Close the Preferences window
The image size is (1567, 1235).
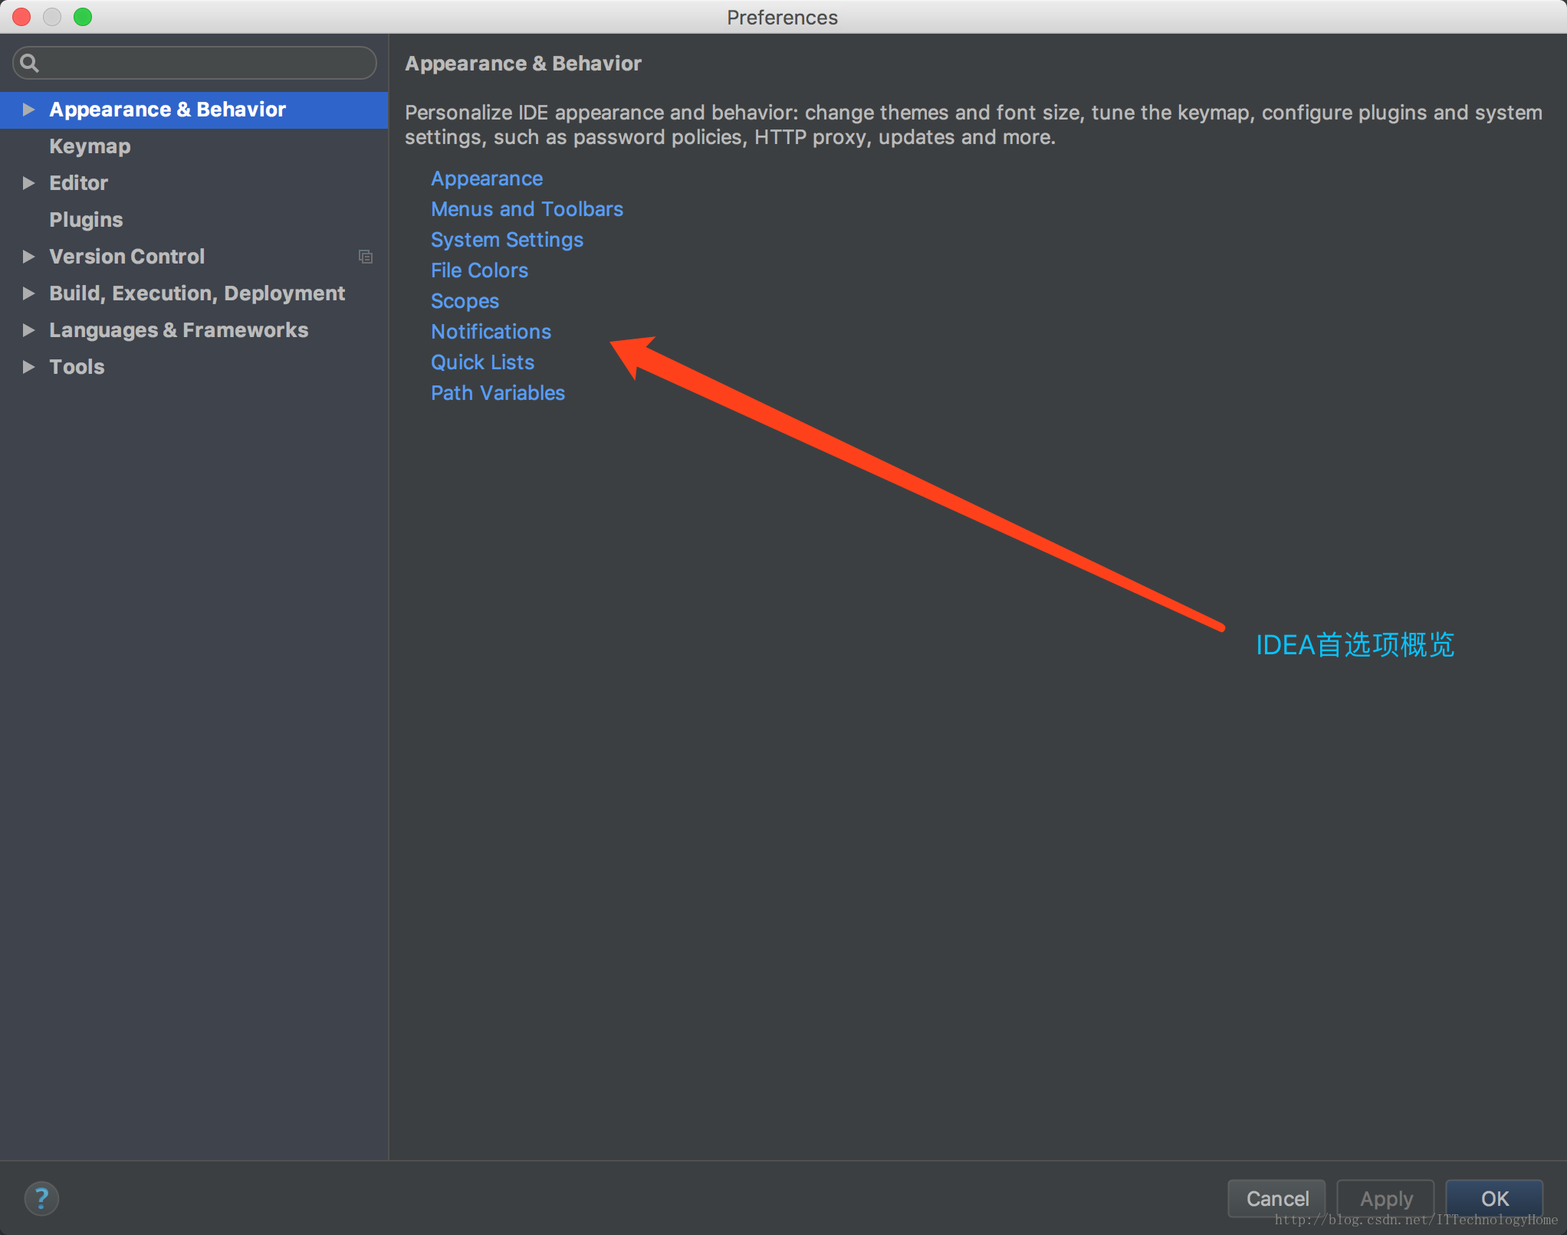21,17
